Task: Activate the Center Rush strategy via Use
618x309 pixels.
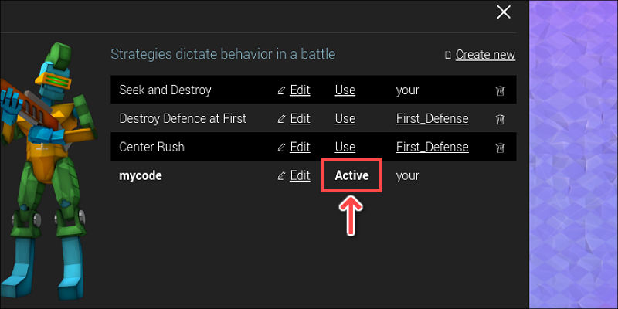Action: coord(345,148)
